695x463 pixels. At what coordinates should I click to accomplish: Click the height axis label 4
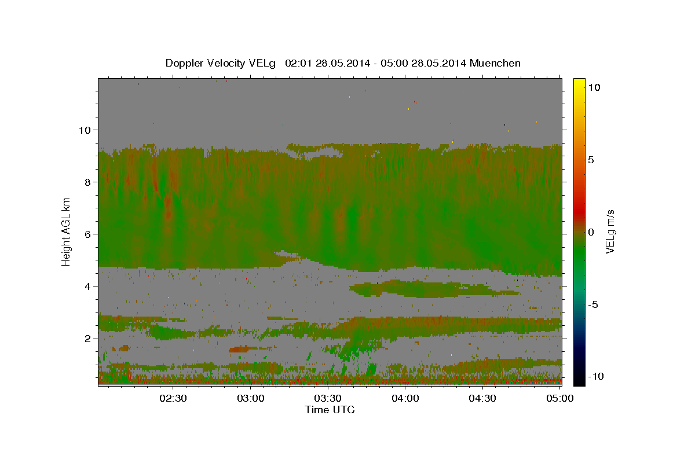87,286
